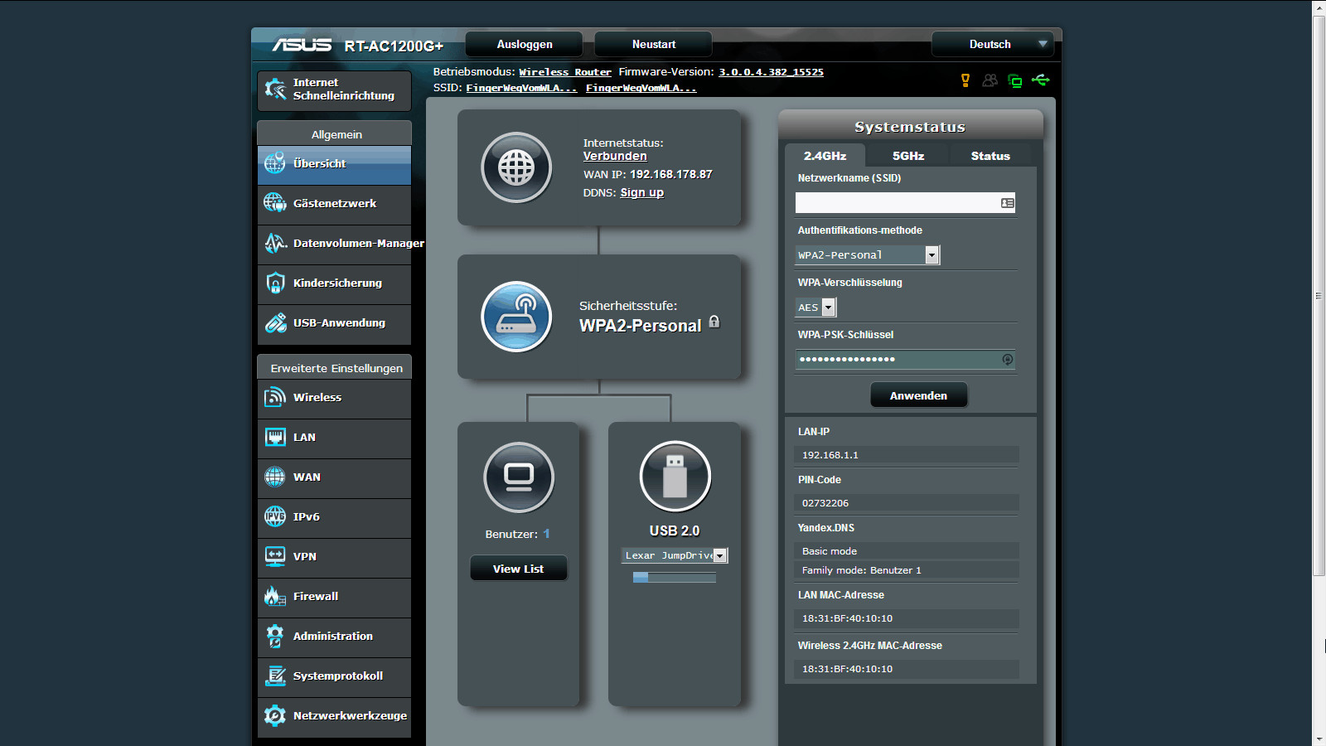This screenshot has width=1326, height=746.
Task: Open the AES WPA encryption dropdown
Action: (816, 308)
